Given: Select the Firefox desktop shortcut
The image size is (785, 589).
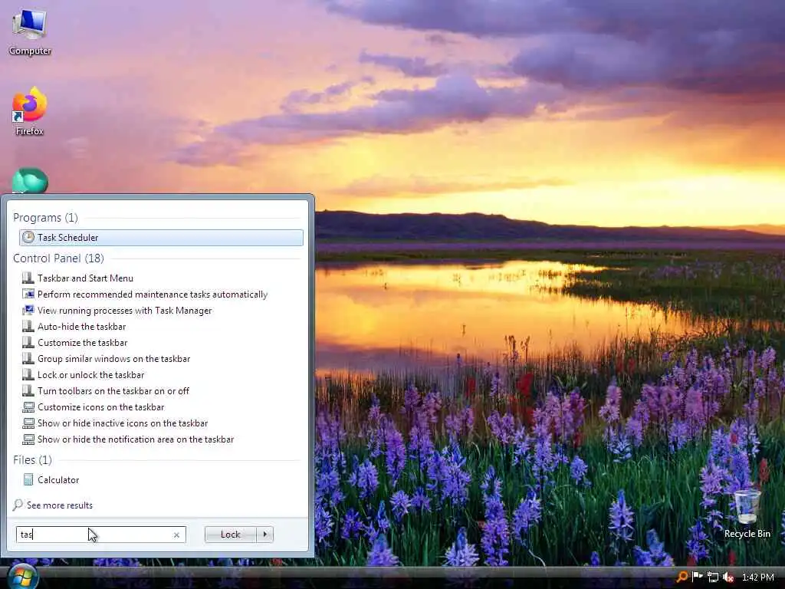Looking at the screenshot, I should (30, 111).
